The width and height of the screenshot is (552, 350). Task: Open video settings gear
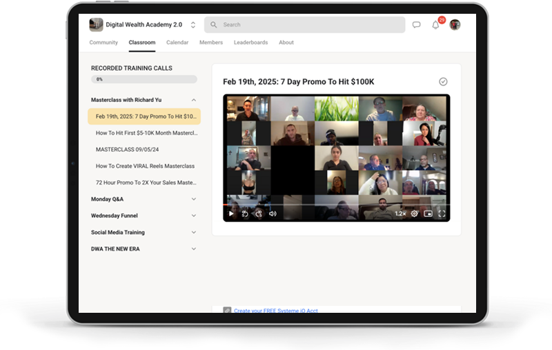click(415, 214)
